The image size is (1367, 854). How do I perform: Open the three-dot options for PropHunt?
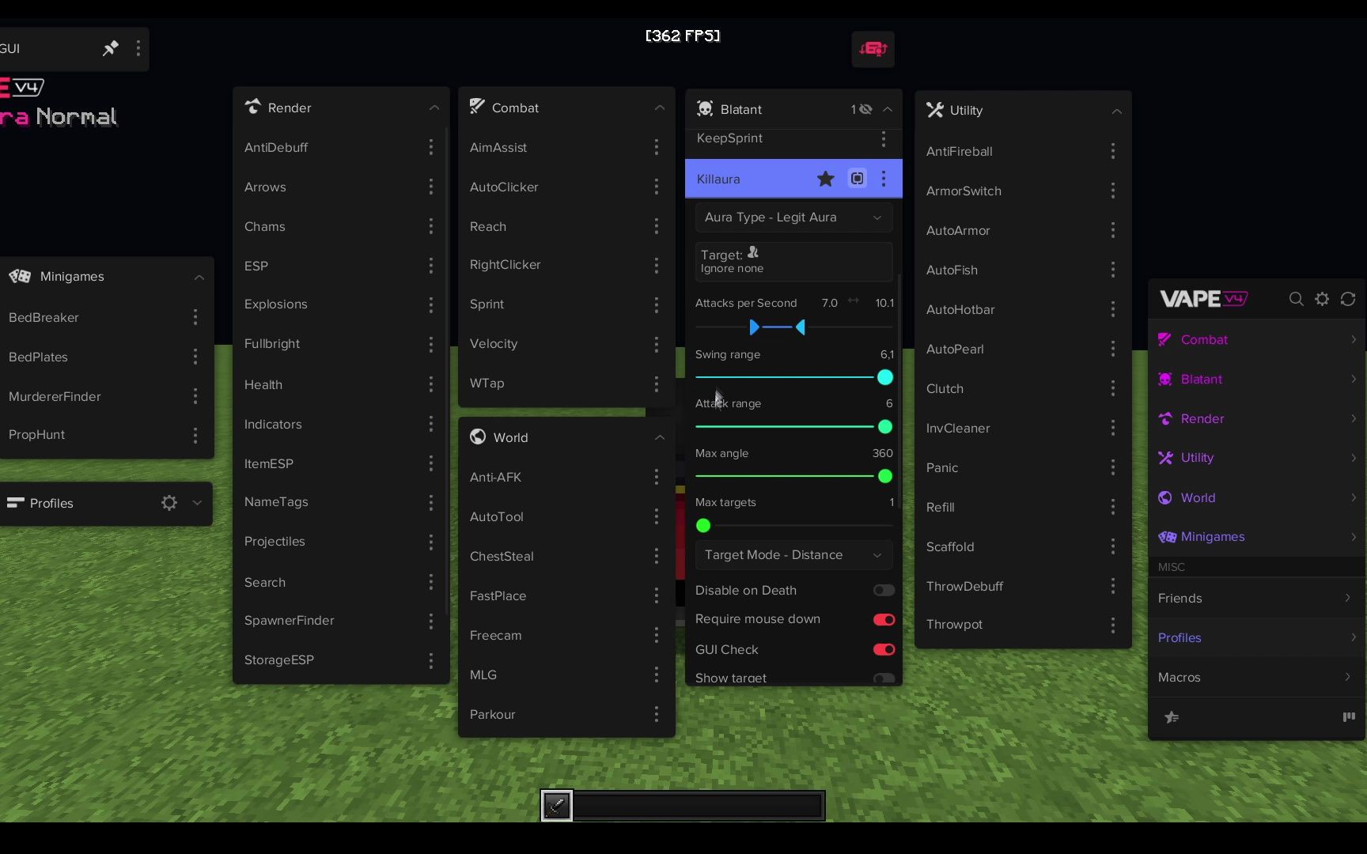click(195, 435)
